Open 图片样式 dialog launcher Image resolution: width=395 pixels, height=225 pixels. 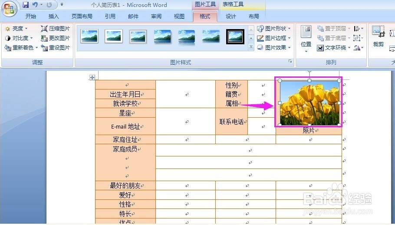tap(290, 61)
